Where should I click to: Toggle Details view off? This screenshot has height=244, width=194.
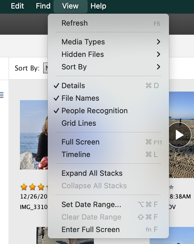tap(73, 86)
